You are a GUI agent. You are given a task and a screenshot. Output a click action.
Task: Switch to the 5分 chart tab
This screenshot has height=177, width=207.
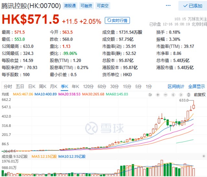138,87
